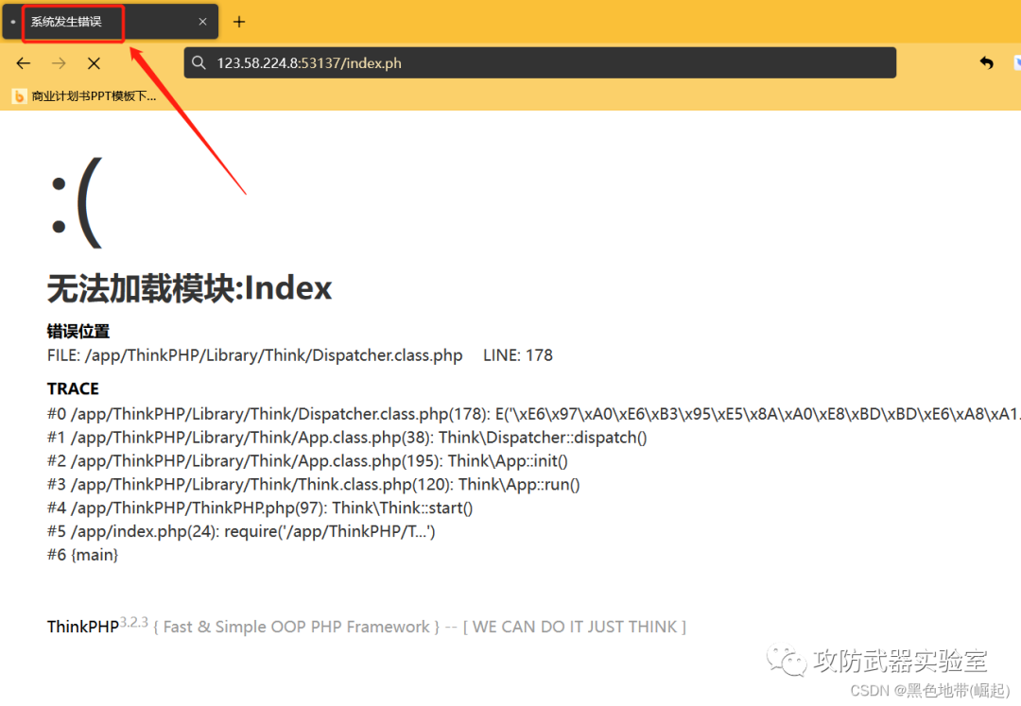Click trace line #0 Dispatcher.class.php(178)
The image size is (1021, 706).
pyautogui.click(x=533, y=414)
